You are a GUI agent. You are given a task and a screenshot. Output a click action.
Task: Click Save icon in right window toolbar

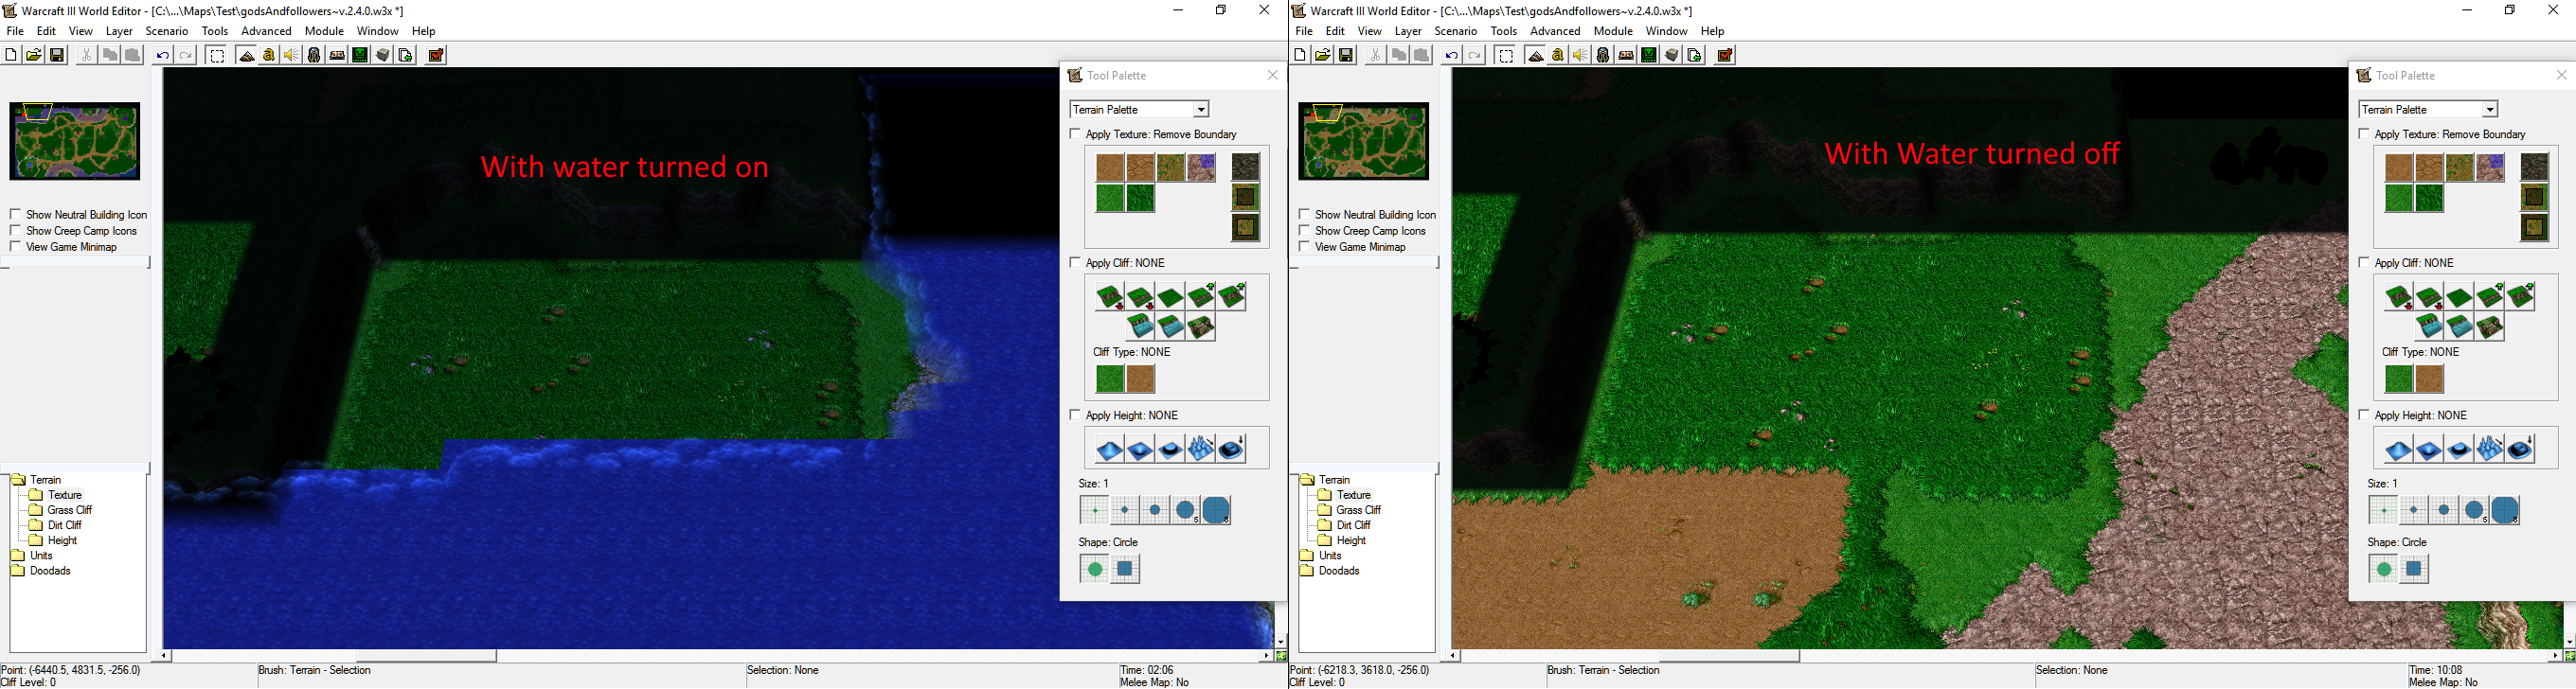[x=1346, y=55]
